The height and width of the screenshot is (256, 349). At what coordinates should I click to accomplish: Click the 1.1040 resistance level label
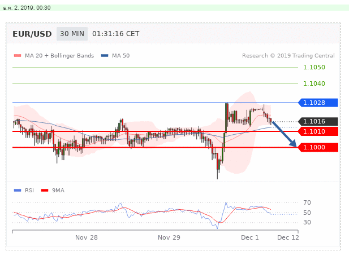pos(314,83)
